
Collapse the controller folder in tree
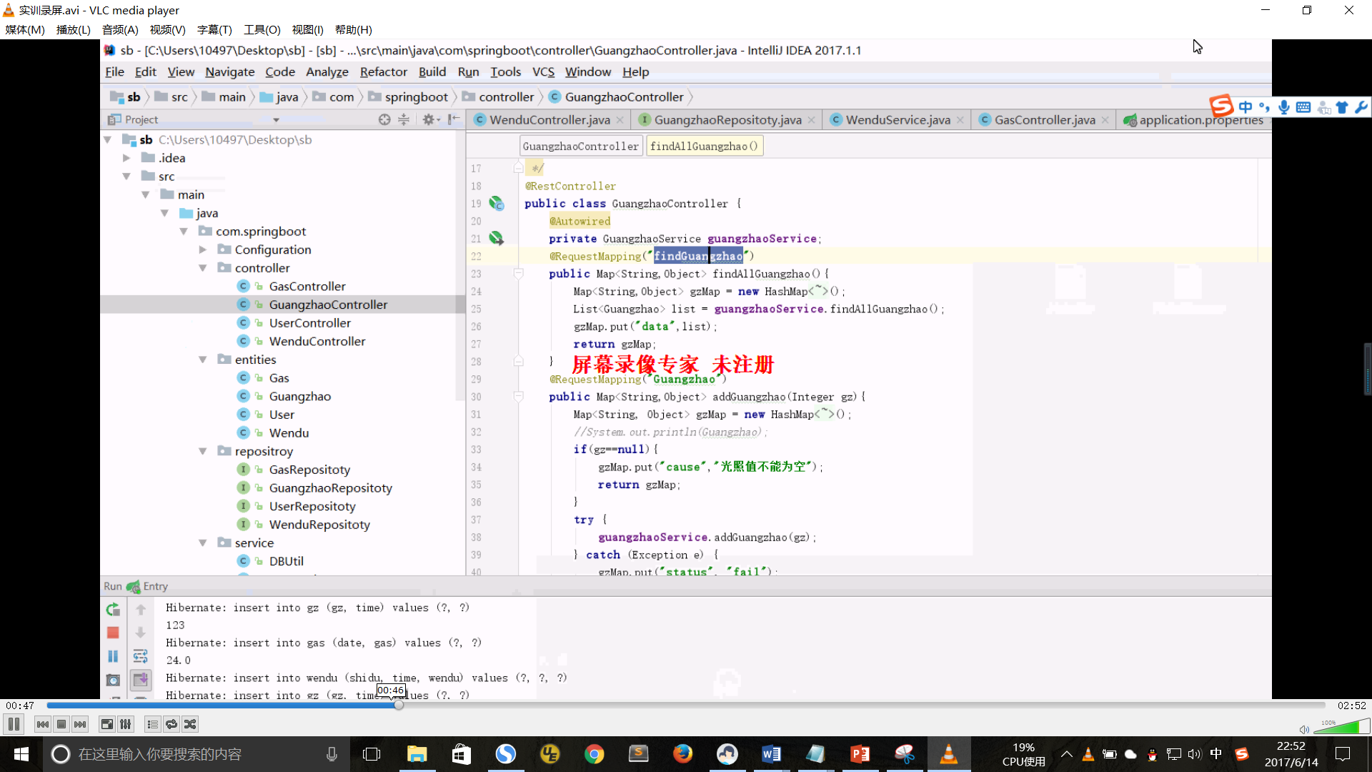click(x=203, y=268)
